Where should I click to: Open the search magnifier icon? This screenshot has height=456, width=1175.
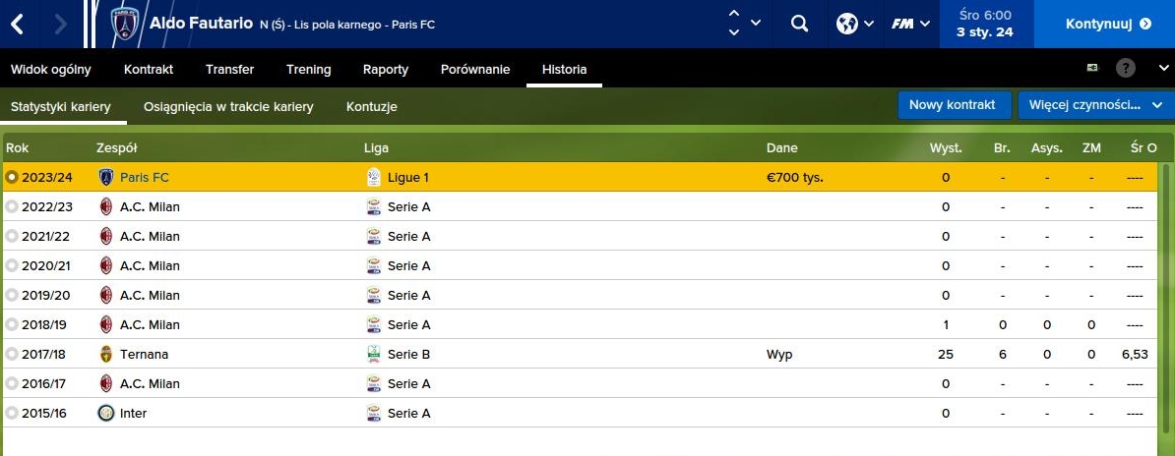tap(799, 24)
